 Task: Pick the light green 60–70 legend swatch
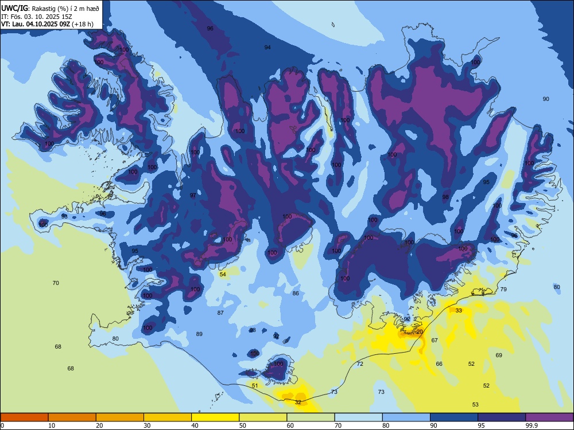(311, 417)
